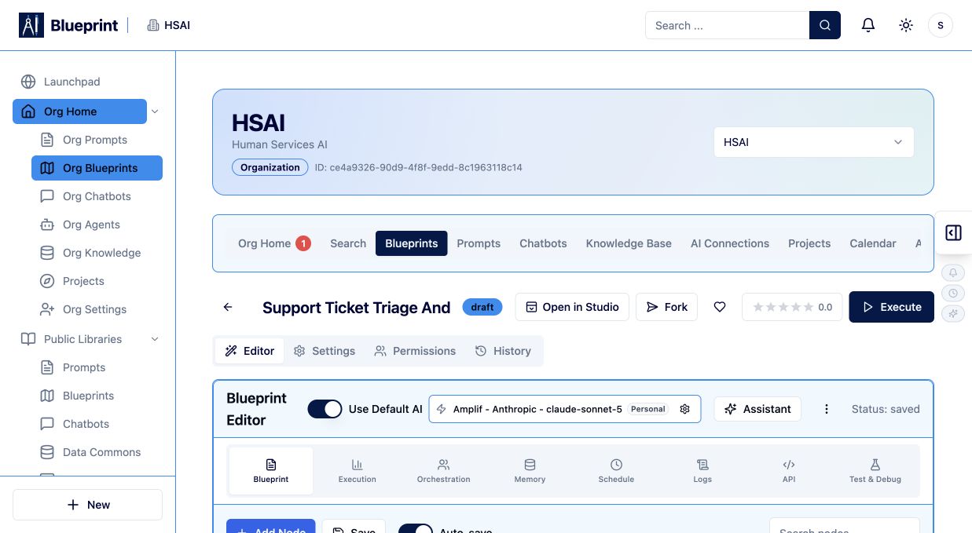Click the Execute button

892,307
